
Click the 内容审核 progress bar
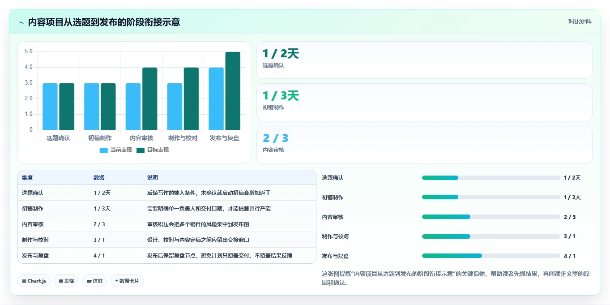click(491, 217)
